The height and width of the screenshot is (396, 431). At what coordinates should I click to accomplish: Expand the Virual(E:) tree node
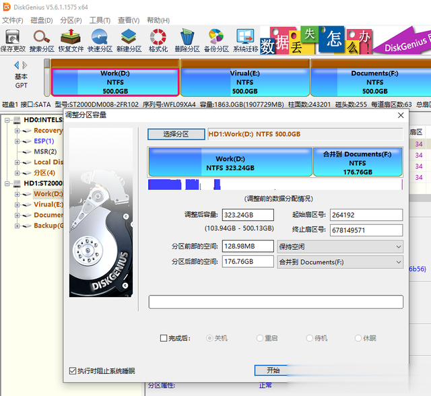coord(17,205)
